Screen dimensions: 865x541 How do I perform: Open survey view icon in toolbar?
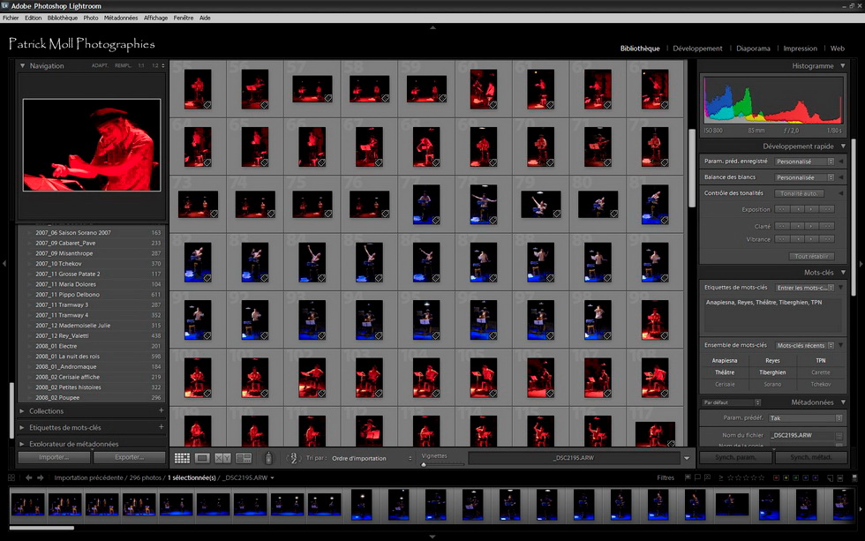(244, 458)
